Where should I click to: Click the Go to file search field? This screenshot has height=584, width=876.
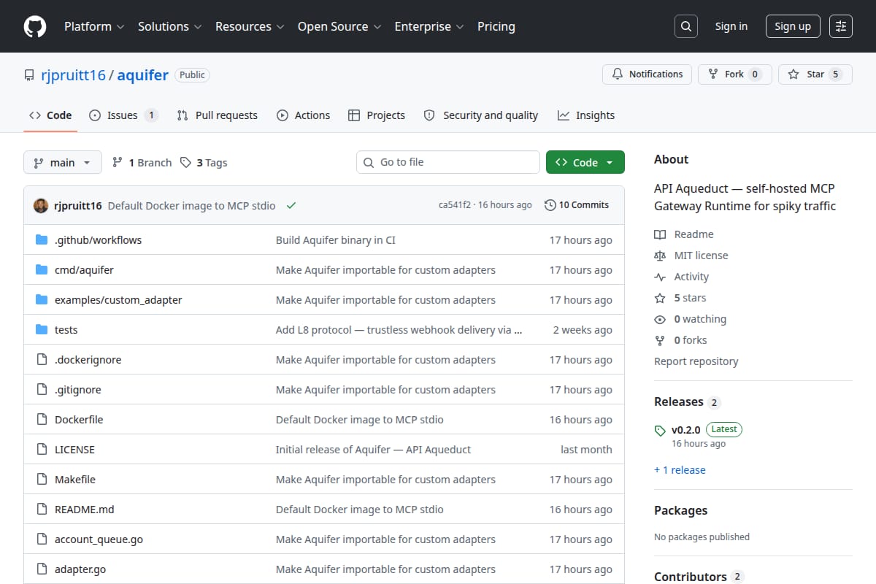(x=448, y=162)
